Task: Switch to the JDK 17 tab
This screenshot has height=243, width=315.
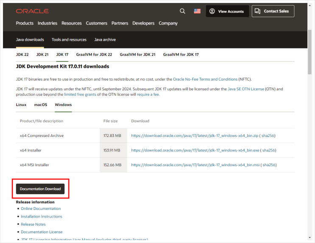Action: pos(62,54)
